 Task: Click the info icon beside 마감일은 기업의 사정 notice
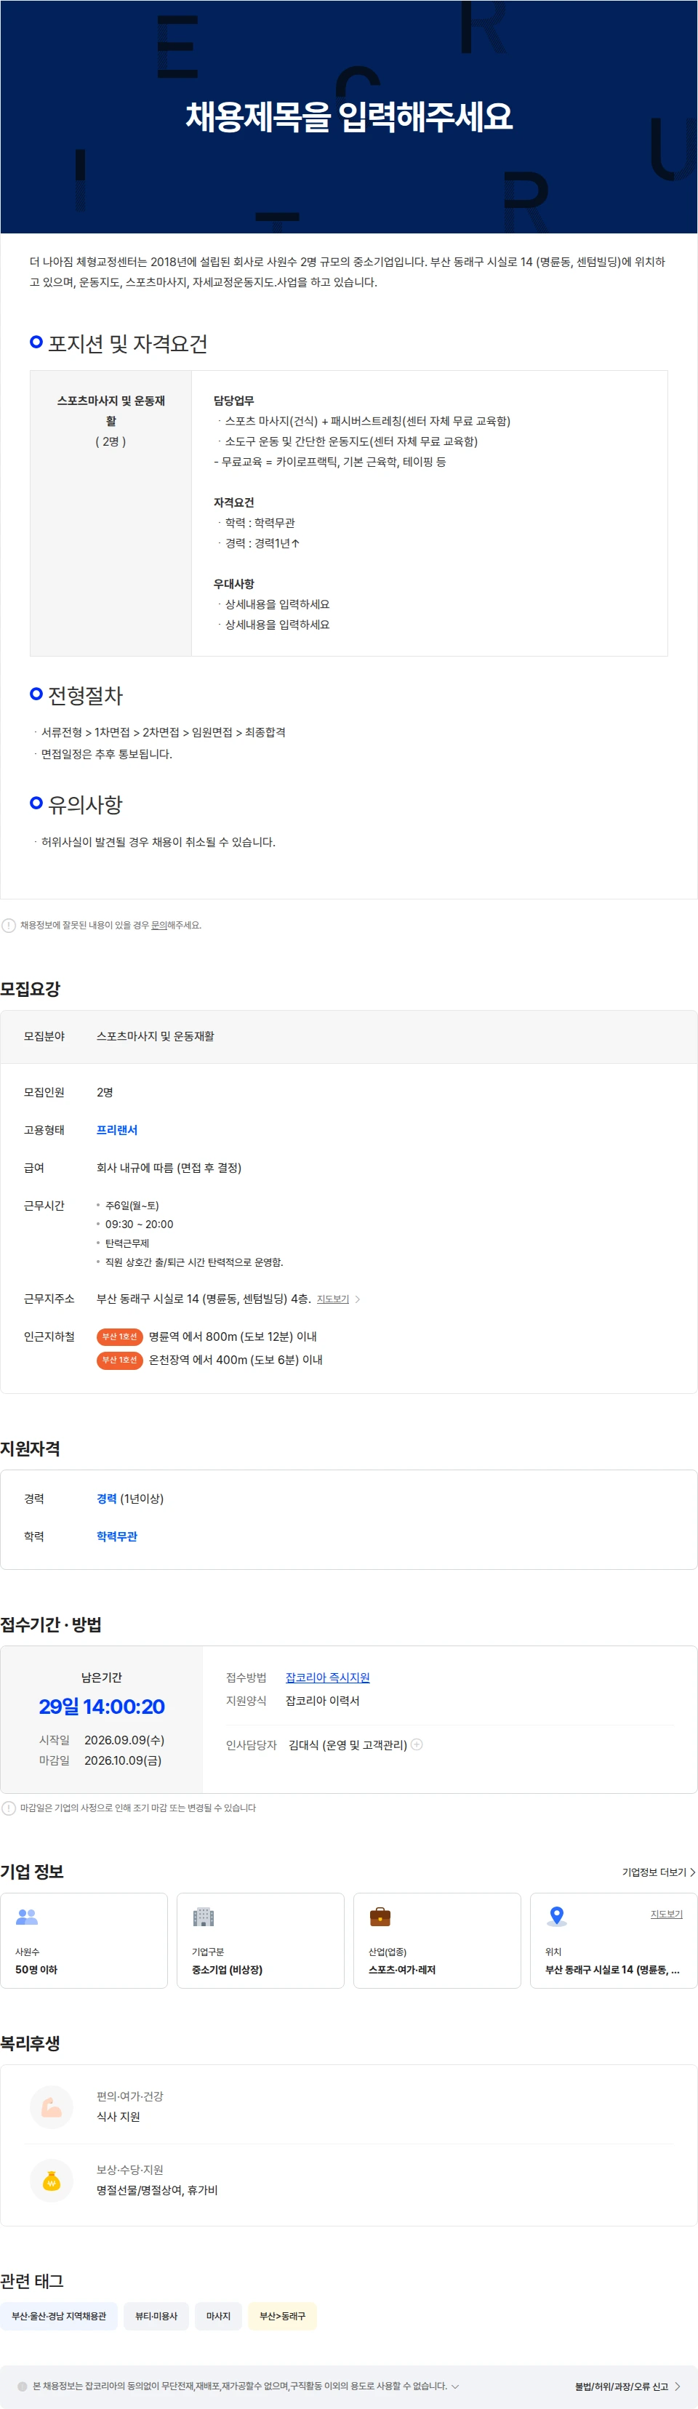coord(9,1808)
